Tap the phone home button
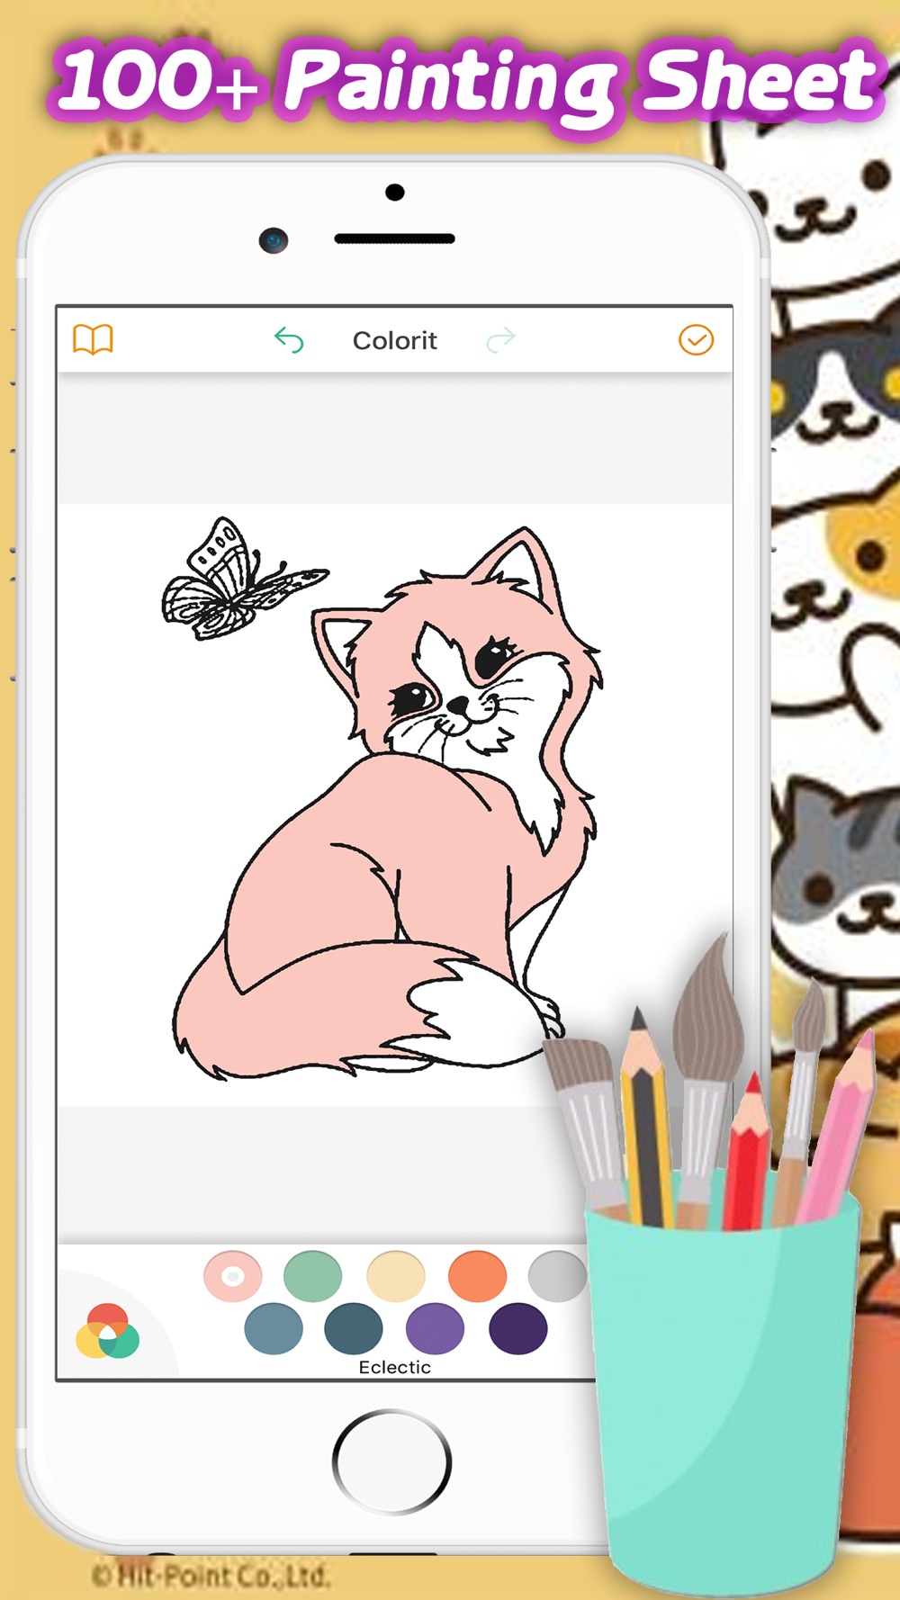The image size is (900, 1600). pos(392,1461)
